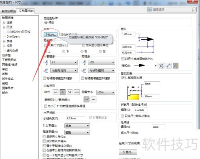Click the first arrow style icon beside 样式
200x159 pixels.
tap(162, 66)
